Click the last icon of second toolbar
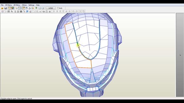The height and width of the screenshot is (103, 184). click(x=84, y=11)
